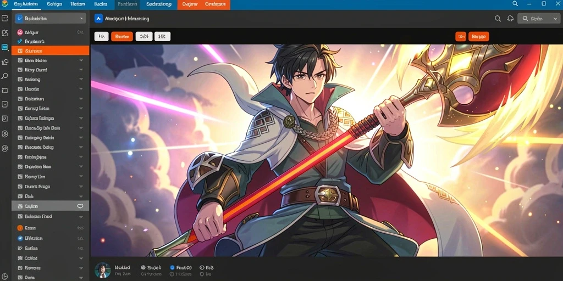Click the wider orange button above the artwork's right side

click(479, 36)
